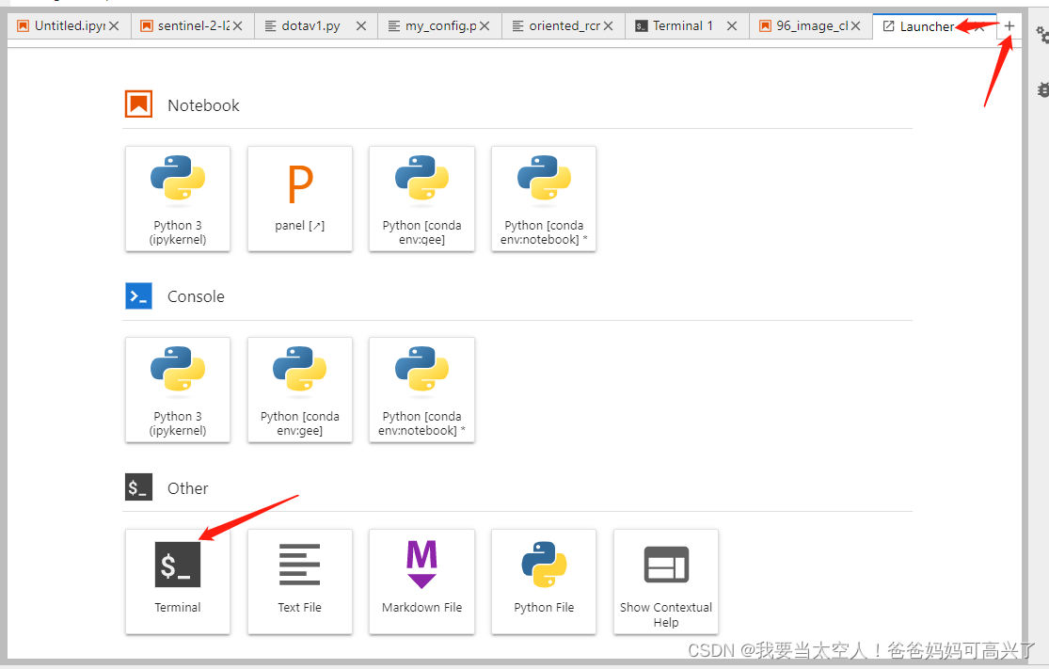The height and width of the screenshot is (669, 1049).
Task: Create a new Python File
Action: 543,581
